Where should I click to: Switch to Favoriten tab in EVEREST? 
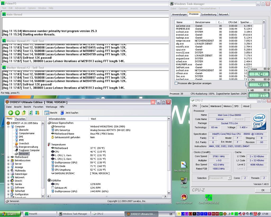pyautogui.click(x=20, y=119)
